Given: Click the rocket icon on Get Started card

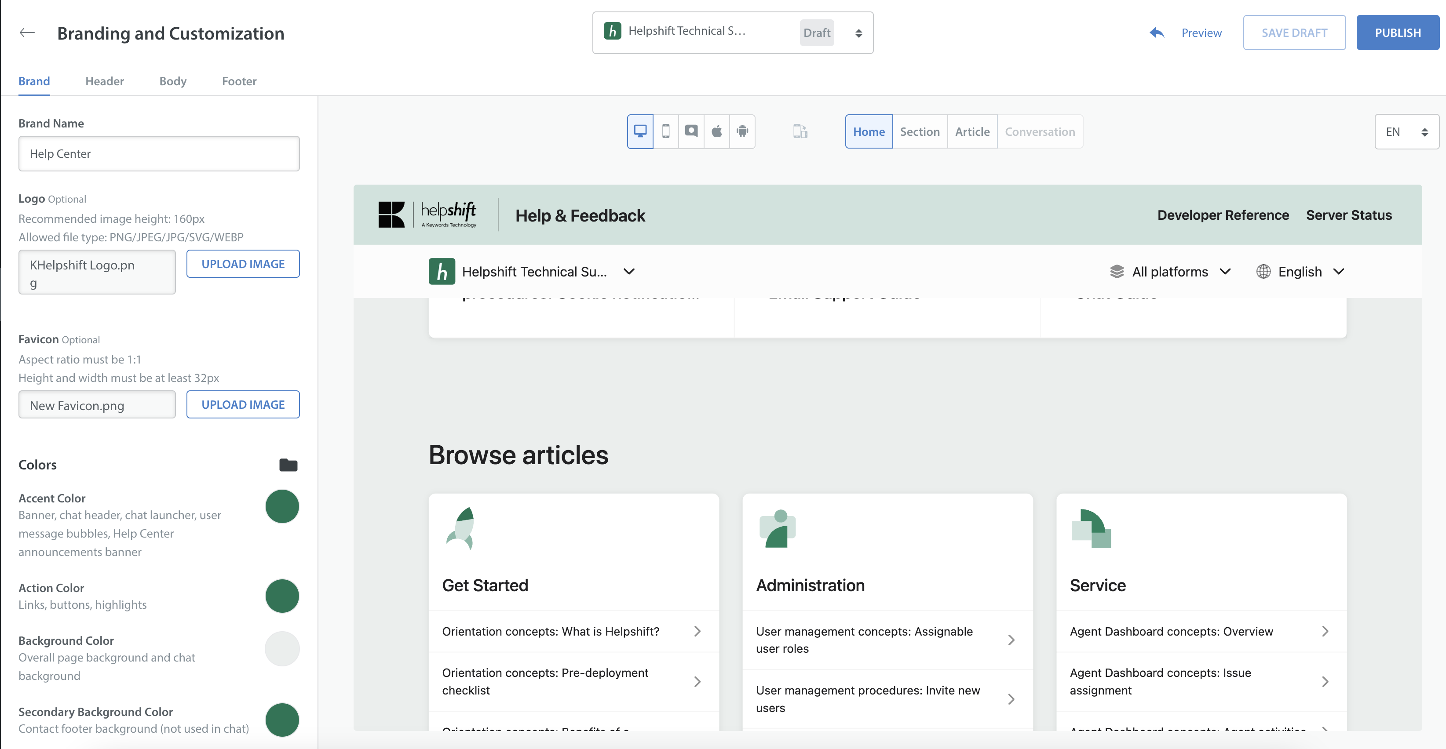Looking at the screenshot, I should 461,528.
